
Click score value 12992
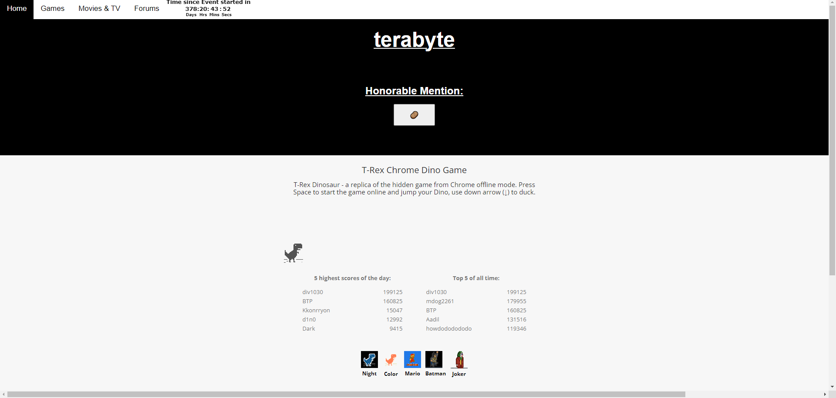(394, 320)
